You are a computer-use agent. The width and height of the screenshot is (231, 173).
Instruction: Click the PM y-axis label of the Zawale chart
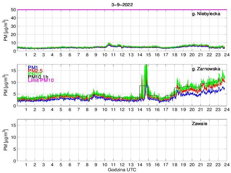point(5,141)
